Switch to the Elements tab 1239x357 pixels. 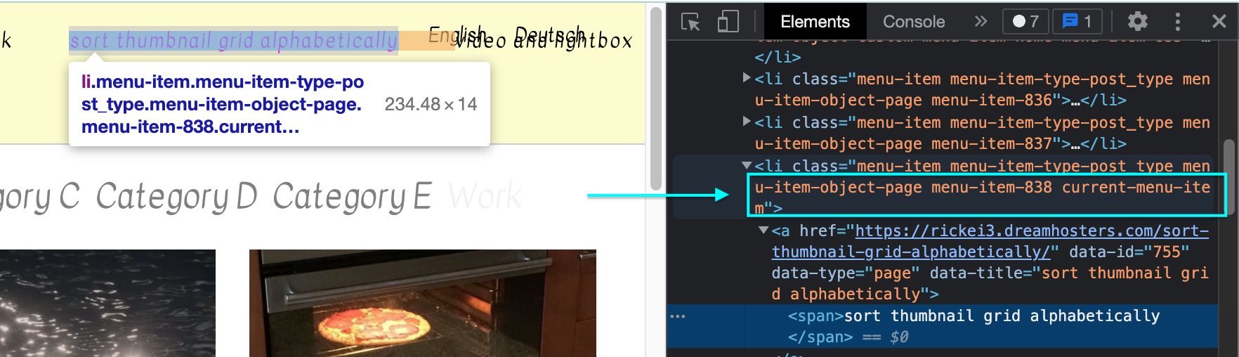coord(815,22)
